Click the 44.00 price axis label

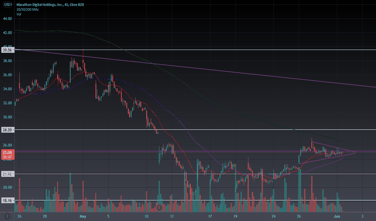click(7, 18)
